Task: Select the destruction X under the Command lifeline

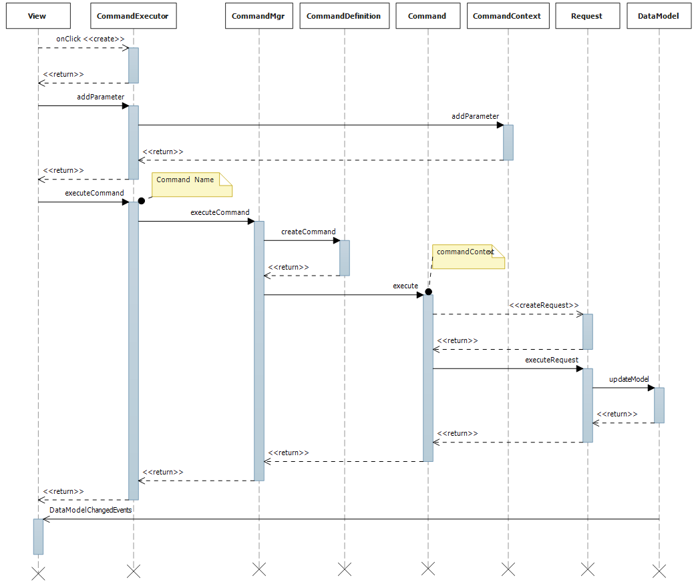Action: click(427, 569)
